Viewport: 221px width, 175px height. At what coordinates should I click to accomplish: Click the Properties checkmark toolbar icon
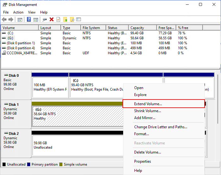58,20
